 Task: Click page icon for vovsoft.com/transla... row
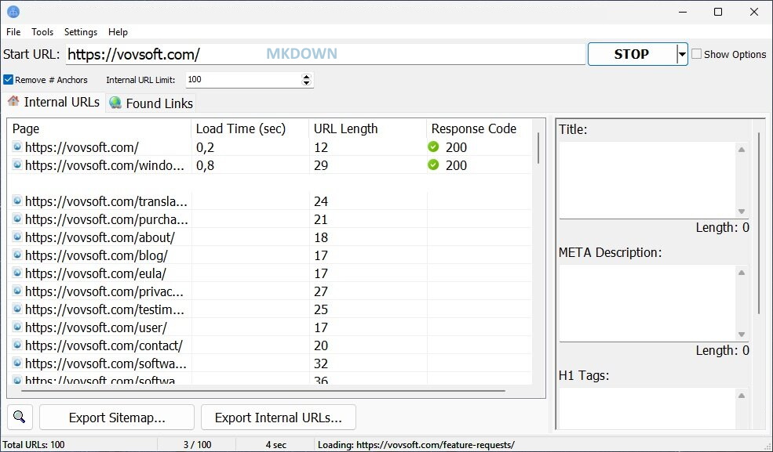click(x=17, y=201)
